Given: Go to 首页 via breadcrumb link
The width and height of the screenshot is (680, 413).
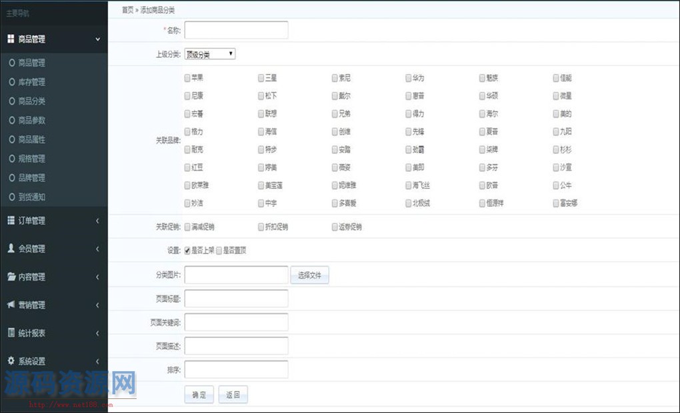Looking at the screenshot, I should coord(127,10).
